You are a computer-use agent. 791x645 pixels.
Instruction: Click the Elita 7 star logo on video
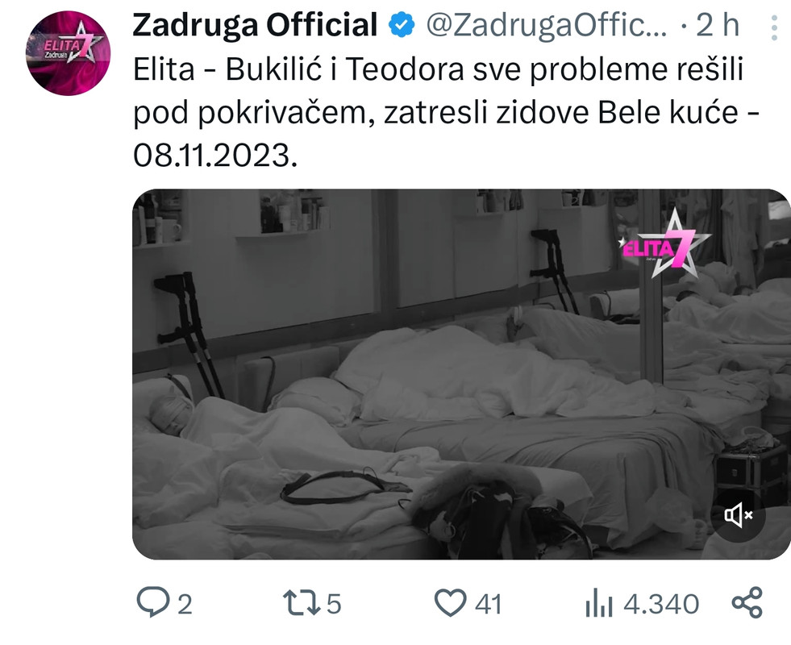[665, 244]
